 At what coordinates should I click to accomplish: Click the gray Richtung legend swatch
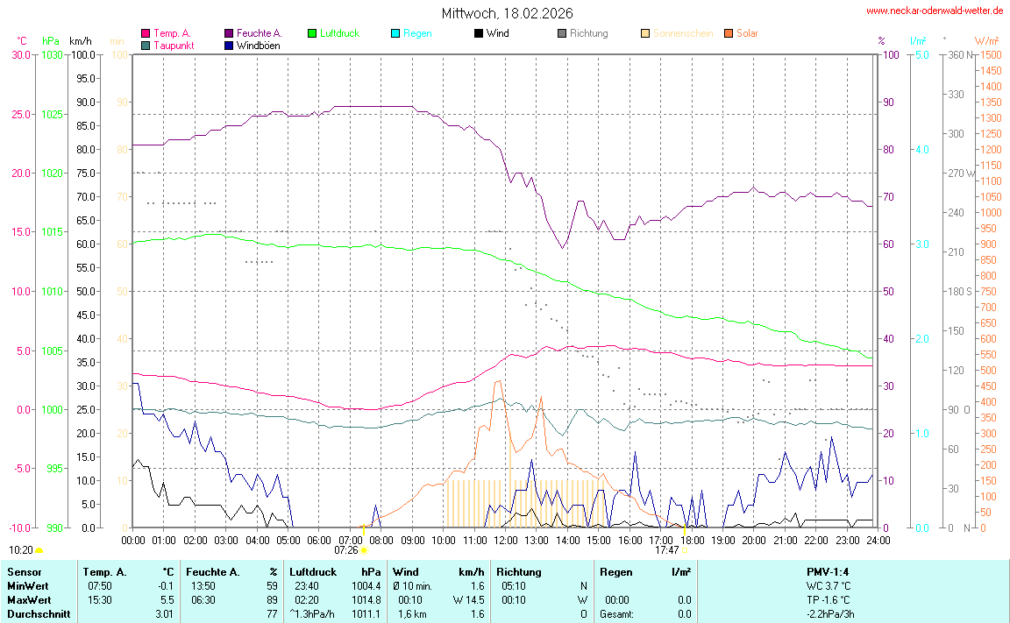point(562,33)
